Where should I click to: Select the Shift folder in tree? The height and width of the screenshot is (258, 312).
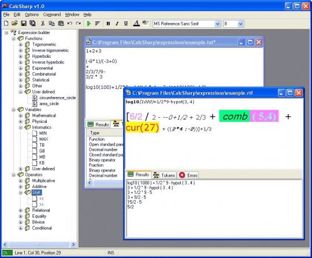36,192
